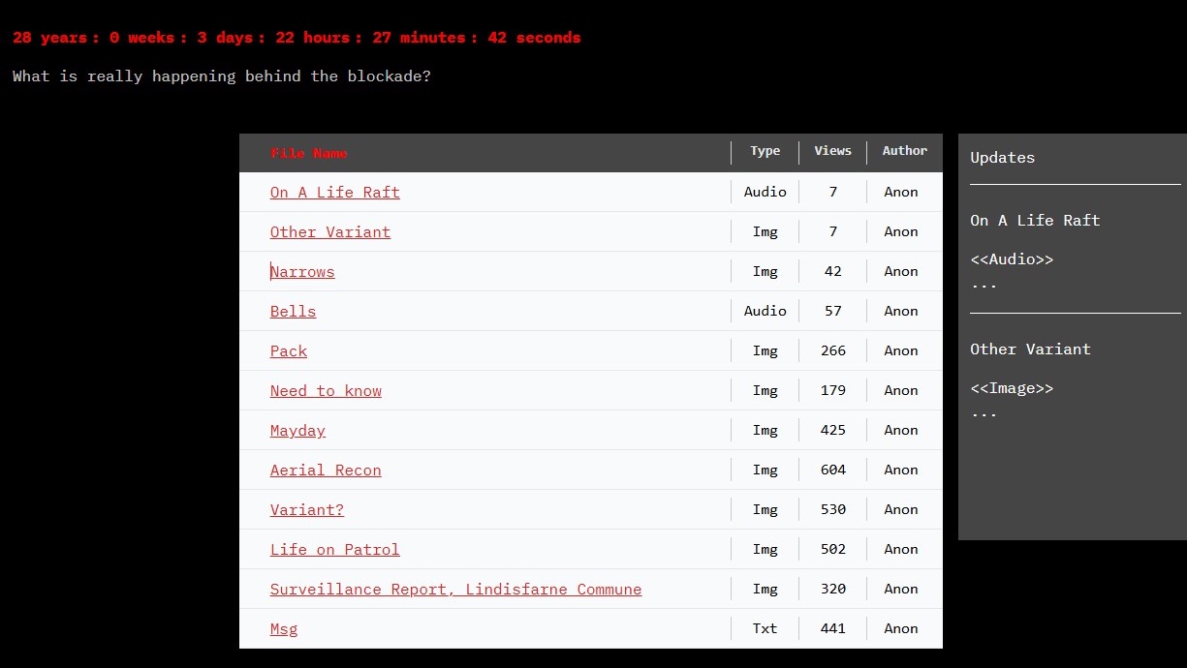Open the "Variant?" image file

click(306, 509)
